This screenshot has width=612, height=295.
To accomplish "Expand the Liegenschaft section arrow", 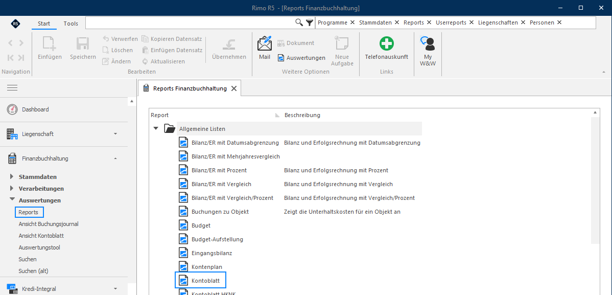I will pos(115,134).
